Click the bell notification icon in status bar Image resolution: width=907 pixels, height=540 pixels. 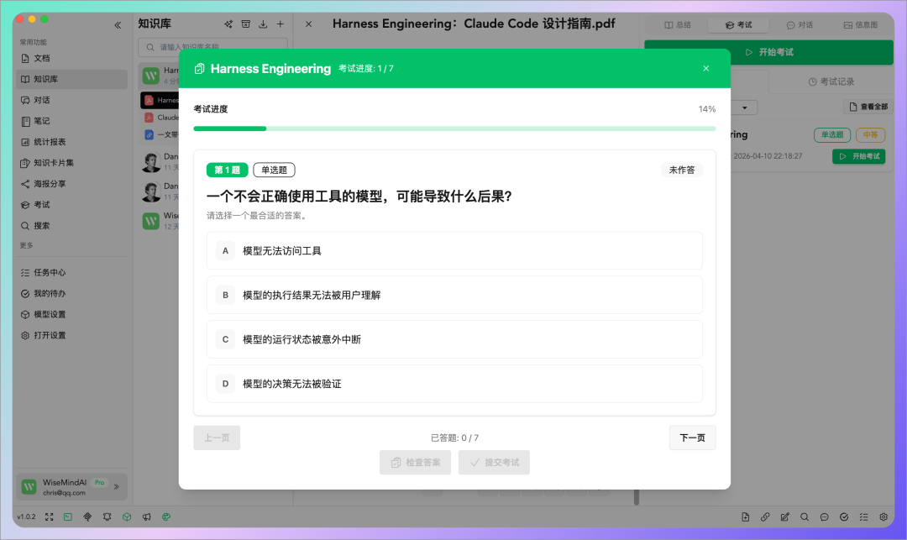(107, 516)
